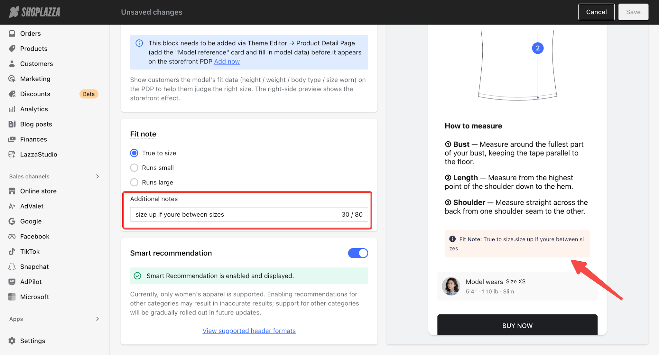This screenshot has height=355, width=659.
Task: Click the TikTok logo icon
Action: click(12, 252)
